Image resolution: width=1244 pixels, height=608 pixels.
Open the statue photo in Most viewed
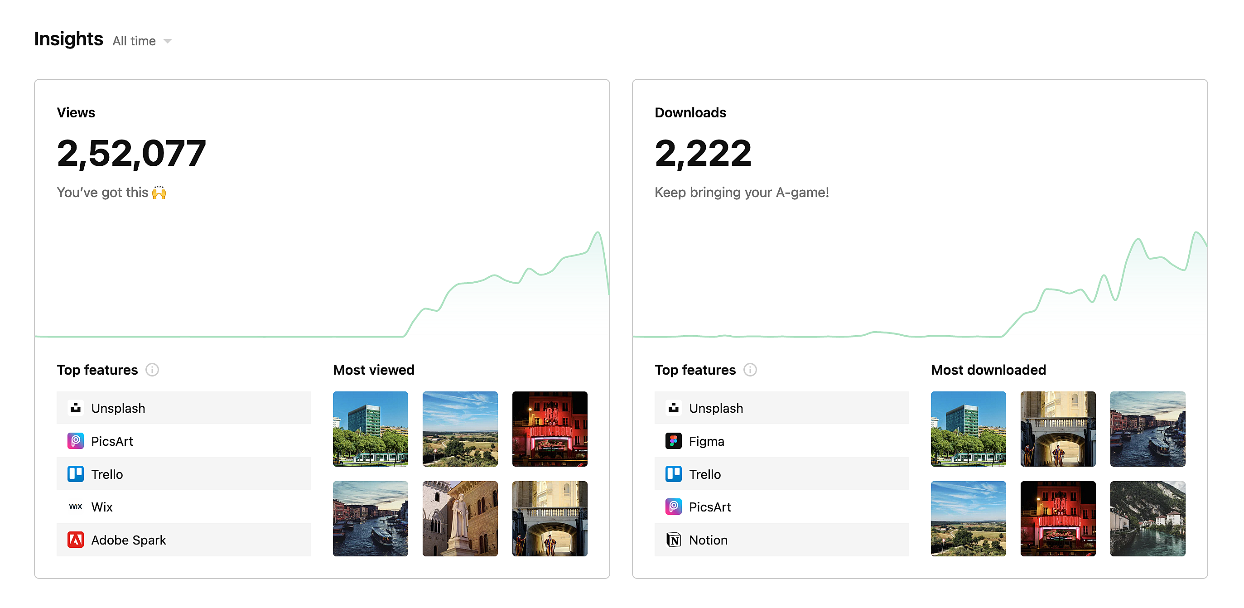tap(460, 519)
